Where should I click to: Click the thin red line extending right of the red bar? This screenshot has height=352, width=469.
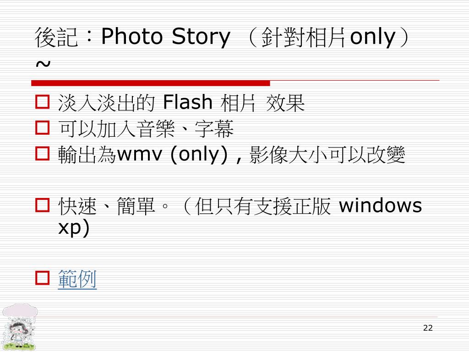coord(355,81)
